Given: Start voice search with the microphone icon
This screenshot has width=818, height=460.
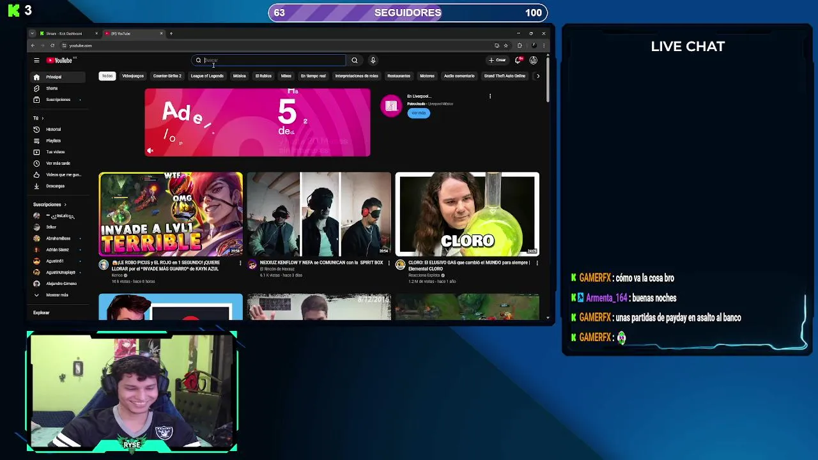Looking at the screenshot, I should pos(373,60).
